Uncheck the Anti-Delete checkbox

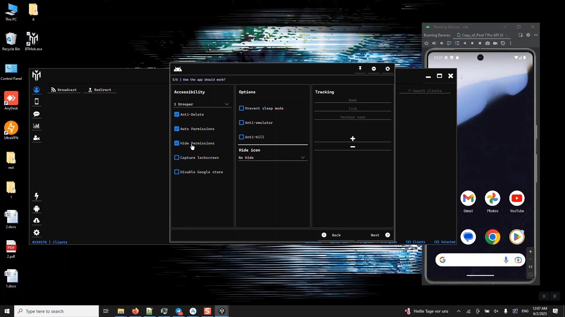[x=177, y=114]
